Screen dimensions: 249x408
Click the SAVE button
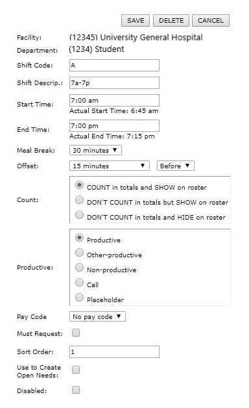pos(136,21)
